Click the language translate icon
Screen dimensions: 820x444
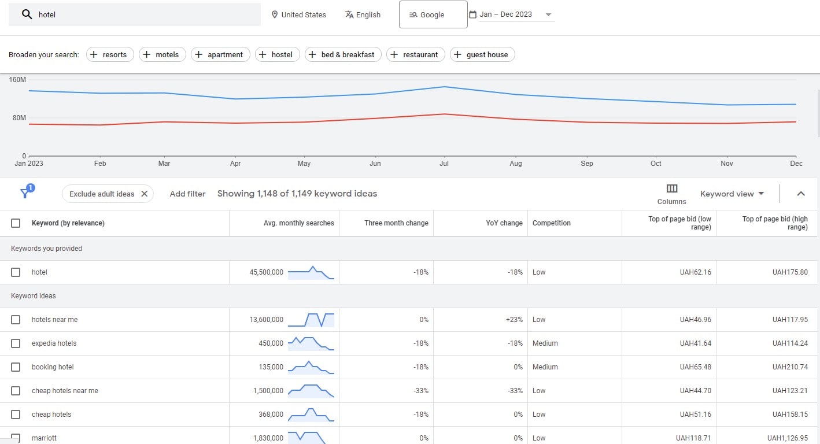coord(349,14)
